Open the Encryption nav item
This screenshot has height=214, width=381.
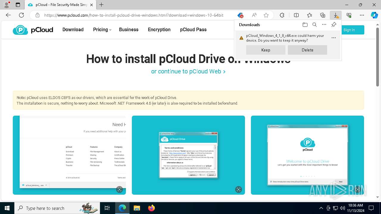159,29
